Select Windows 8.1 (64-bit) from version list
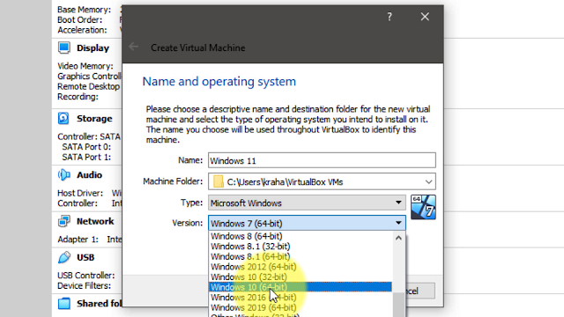The image size is (564, 317). click(x=301, y=256)
